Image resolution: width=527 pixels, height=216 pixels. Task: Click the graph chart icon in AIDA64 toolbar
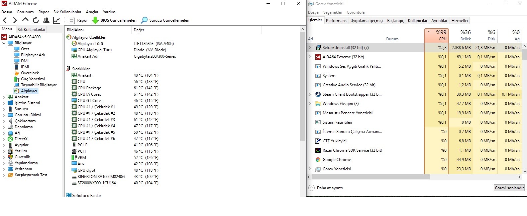(x=57, y=20)
